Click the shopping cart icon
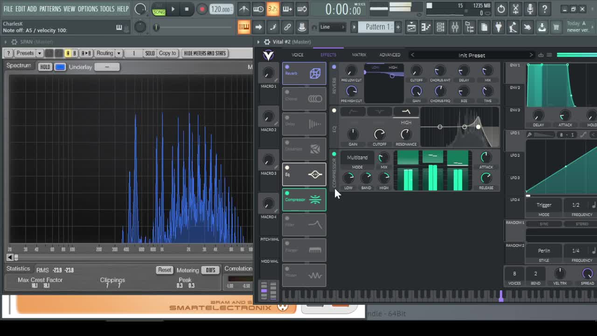The width and height of the screenshot is (597, 336). 556,28
